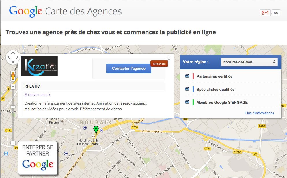
Task: Click the D700 road shield
Action: click(x=262, y=126)
